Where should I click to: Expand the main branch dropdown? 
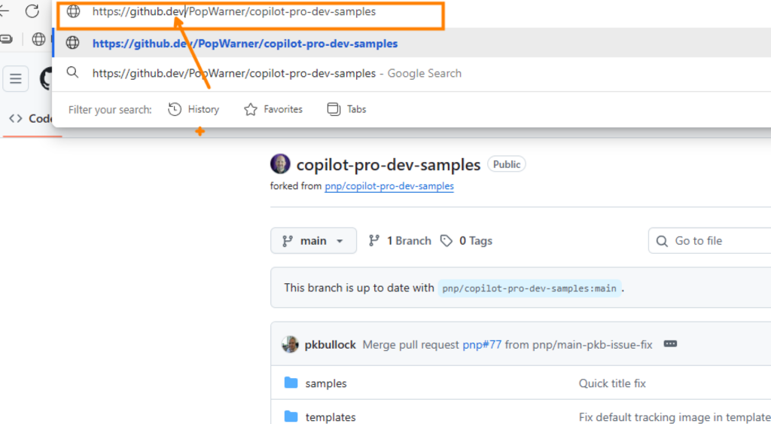pos(314,240)
